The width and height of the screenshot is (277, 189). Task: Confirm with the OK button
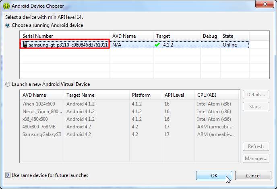tap(214, 176)
